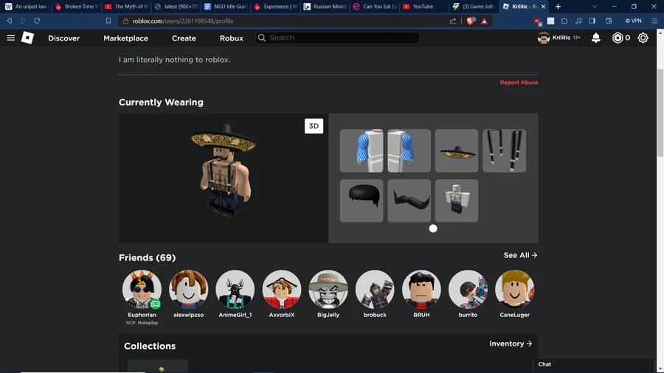This screenshot has height=373, width=664.
Task: Switch to the NGU Idle Guide tab
Action: tap(226, 7)
